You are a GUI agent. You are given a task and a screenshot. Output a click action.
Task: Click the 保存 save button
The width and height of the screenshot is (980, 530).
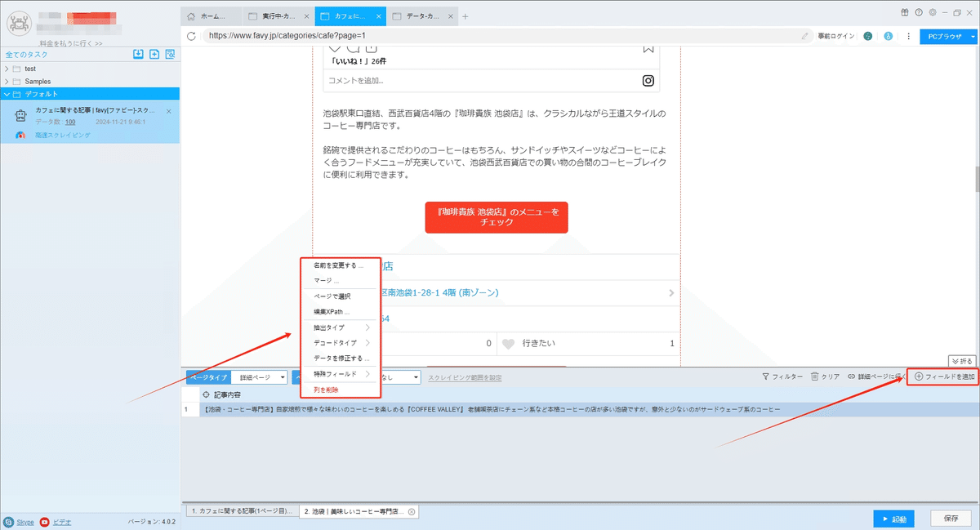coord(951,519)
